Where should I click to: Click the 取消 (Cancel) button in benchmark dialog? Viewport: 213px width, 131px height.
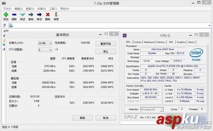pyautogui.click(x=106, y=118)
